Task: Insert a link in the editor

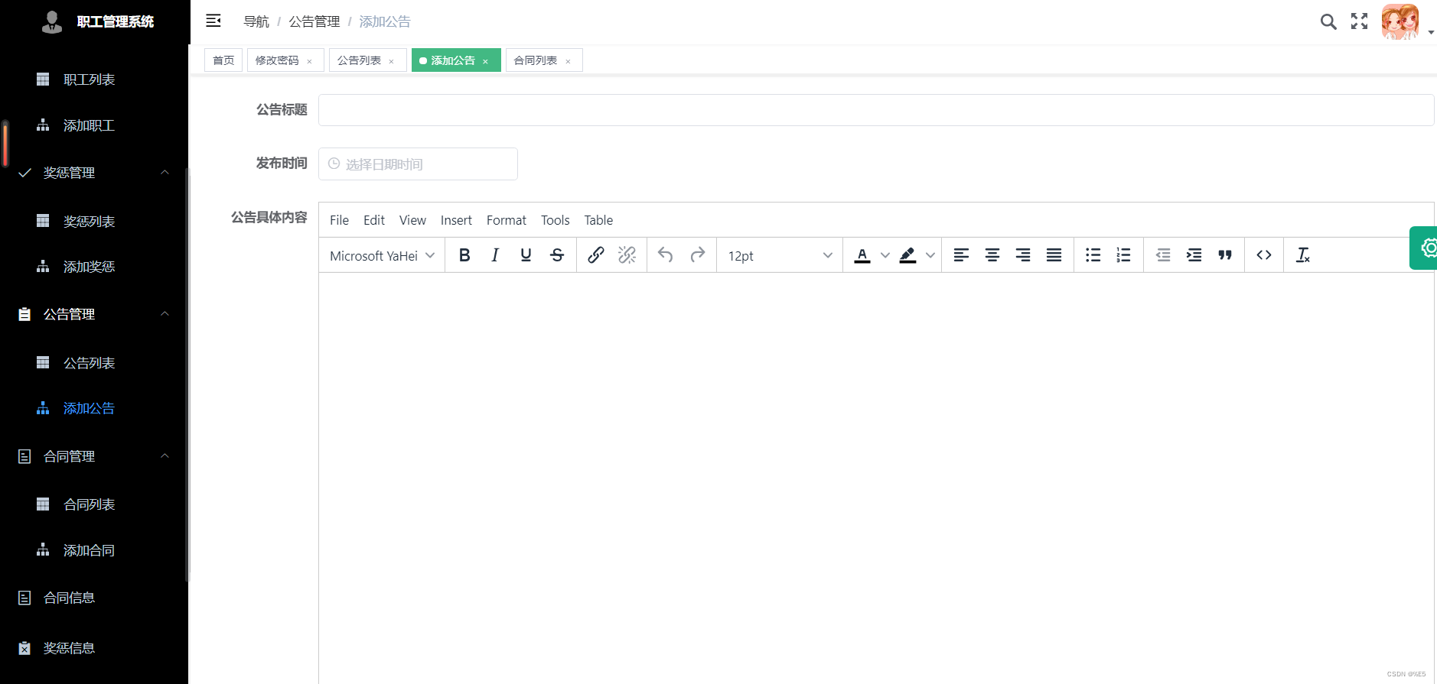Action: [x=596, y=255]
